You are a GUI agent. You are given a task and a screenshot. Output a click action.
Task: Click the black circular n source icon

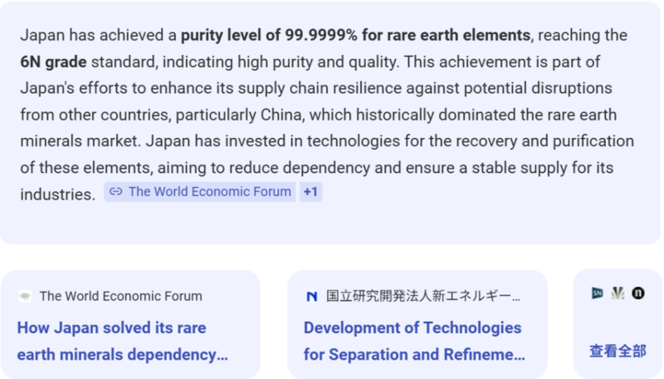638,293
